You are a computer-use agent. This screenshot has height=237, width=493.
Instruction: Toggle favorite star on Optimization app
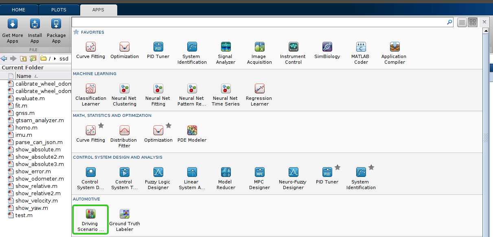[169, 126]
